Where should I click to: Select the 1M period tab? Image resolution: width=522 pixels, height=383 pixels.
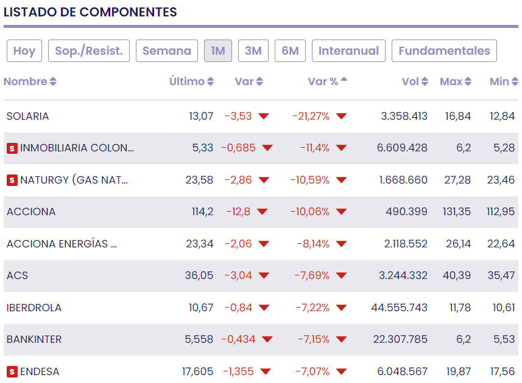(x=218, y=51)
